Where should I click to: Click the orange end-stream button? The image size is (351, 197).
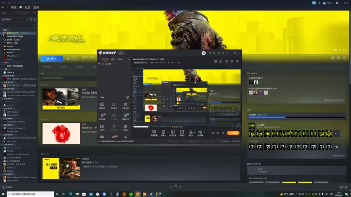(233, 133)
